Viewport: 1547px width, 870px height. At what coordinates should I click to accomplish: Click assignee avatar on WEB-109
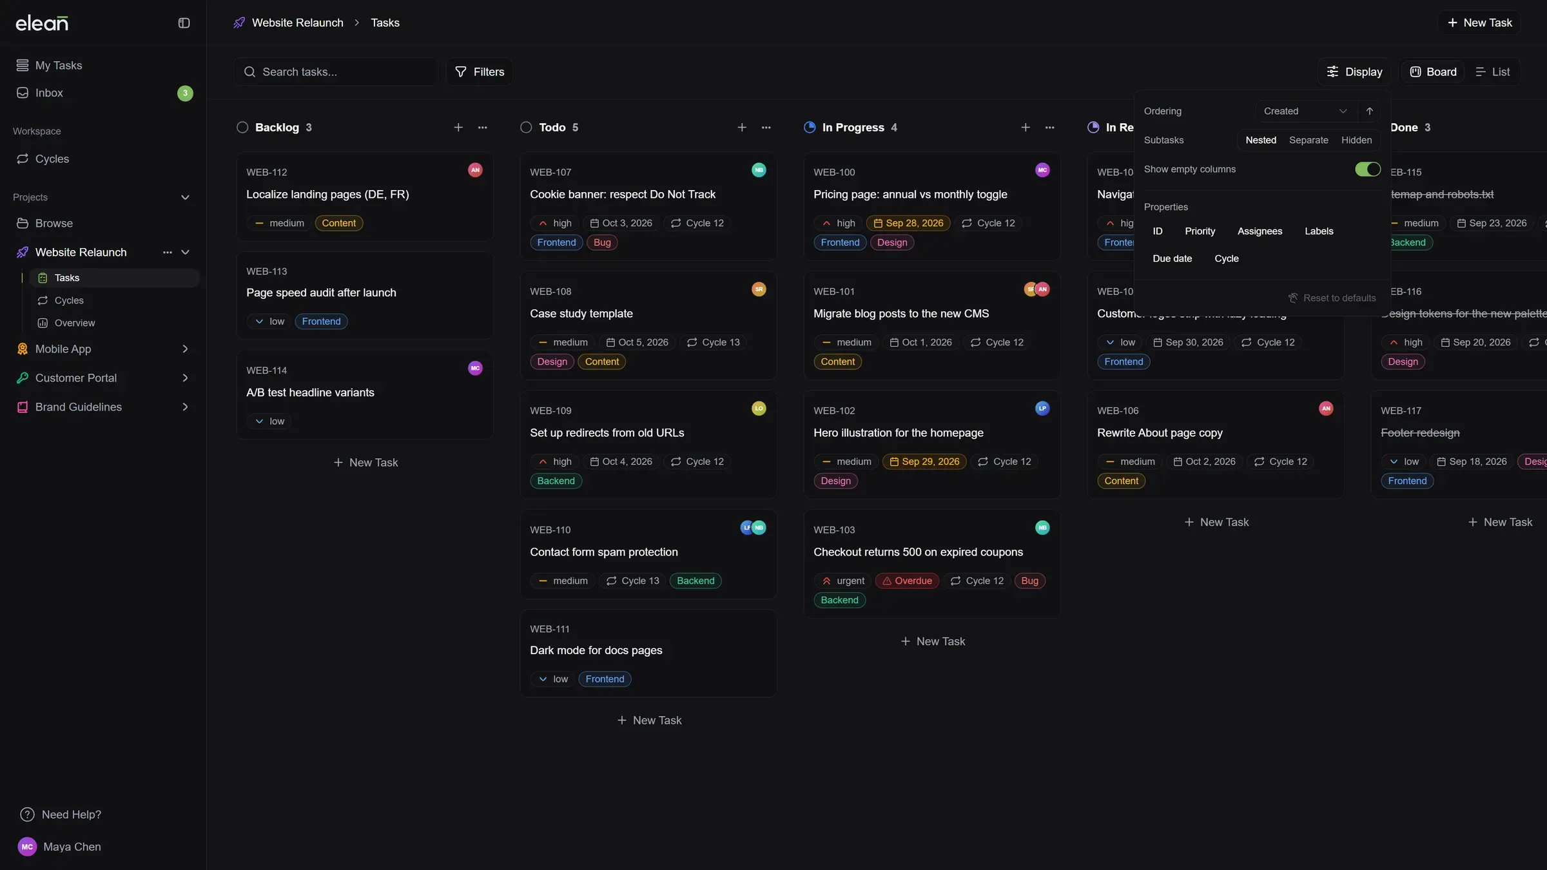click(759, 409)
